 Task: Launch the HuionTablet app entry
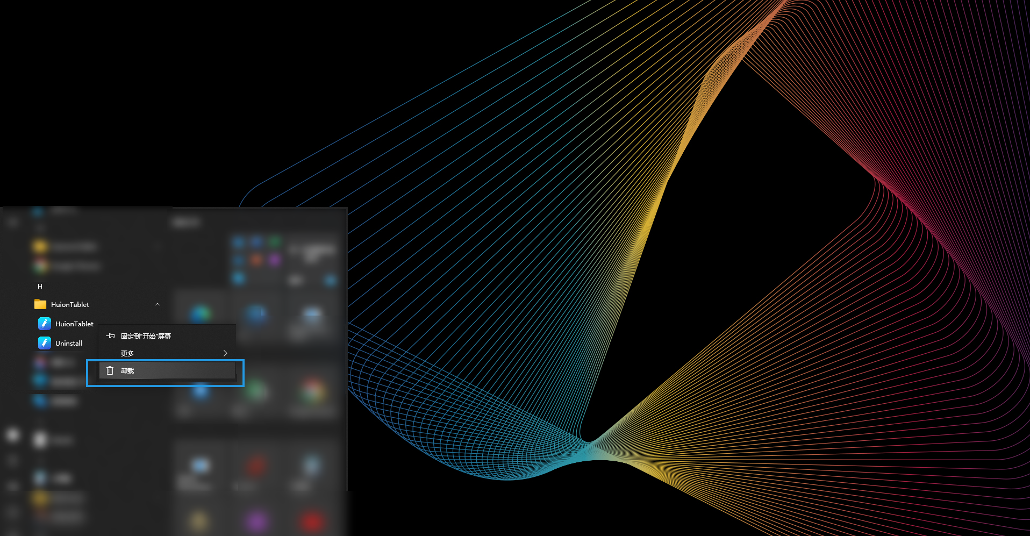(66, 324)
